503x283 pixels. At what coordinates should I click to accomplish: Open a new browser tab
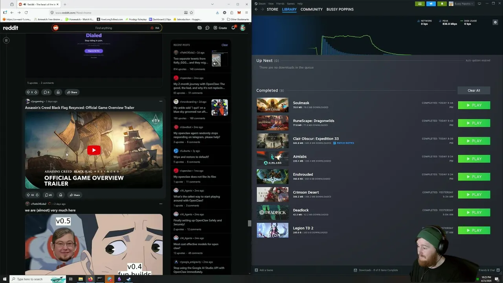coord(65,4)
